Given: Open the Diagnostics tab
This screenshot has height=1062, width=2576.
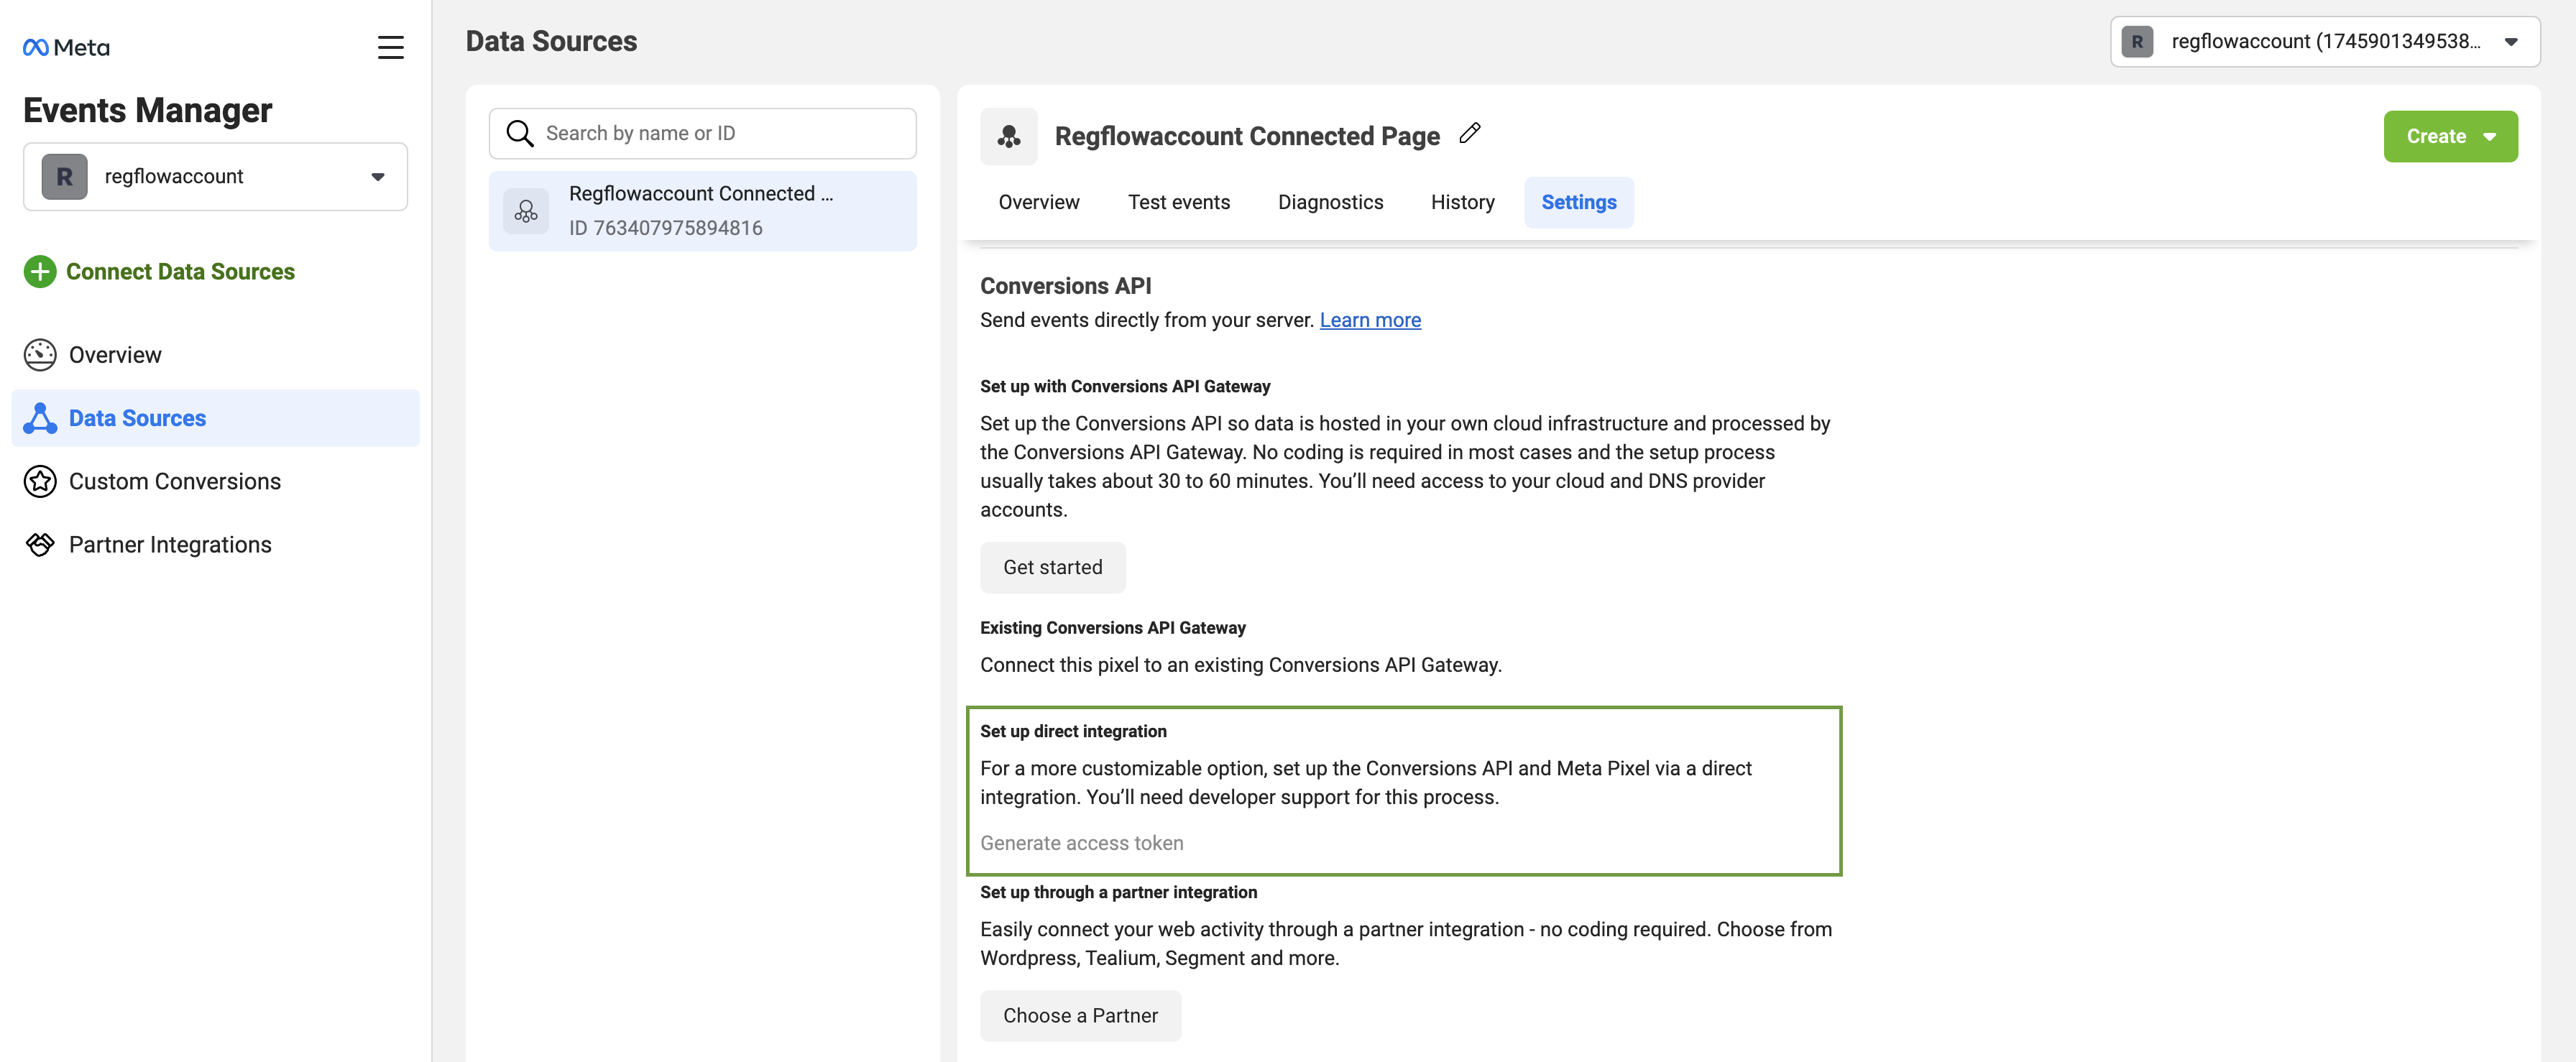Looking at the screenshot, I should [1330, 202].
